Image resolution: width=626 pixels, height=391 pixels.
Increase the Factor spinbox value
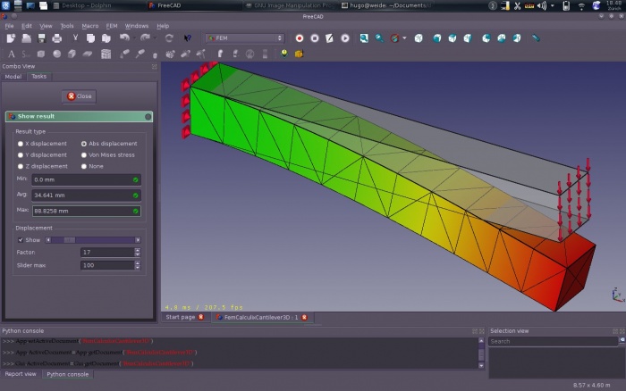click(x=138, y=250)
